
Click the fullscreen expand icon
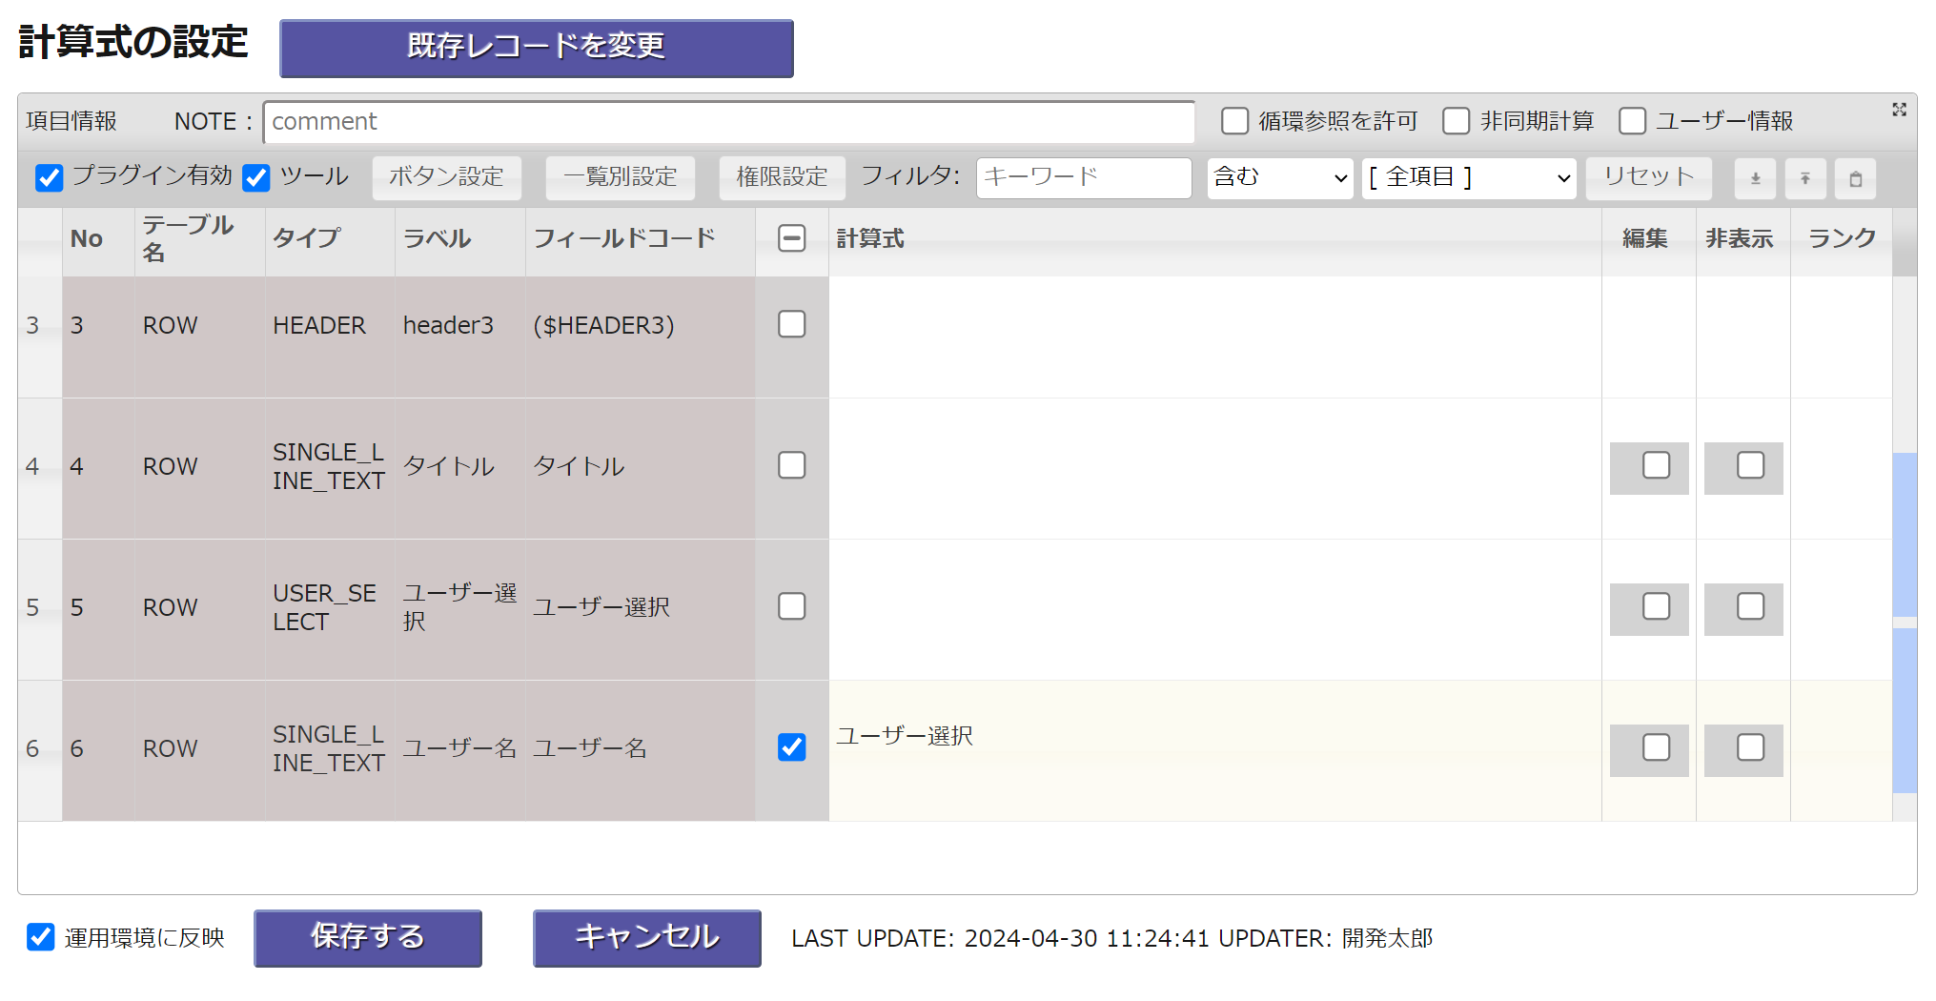tap(1899, 110)
